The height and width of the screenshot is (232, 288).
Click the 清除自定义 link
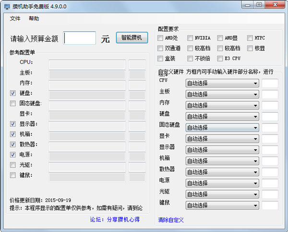pos(171,220)
